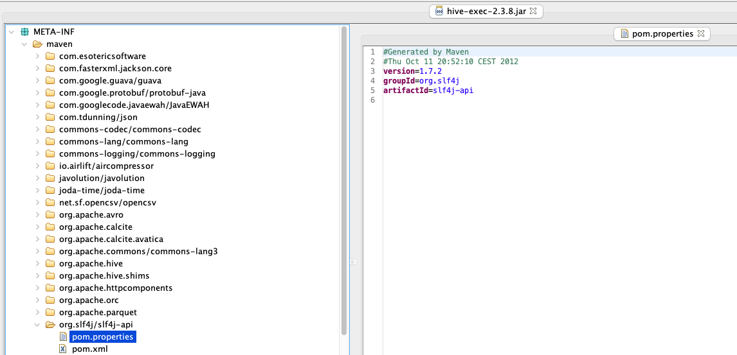Click the maven open-folder icon
This screenshot has width=737, height=355.
tap(37, 44)
